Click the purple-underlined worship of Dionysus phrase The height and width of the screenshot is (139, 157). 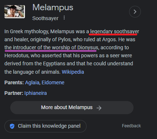(x=51, y=47)
